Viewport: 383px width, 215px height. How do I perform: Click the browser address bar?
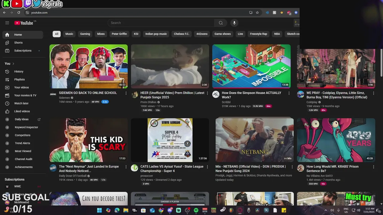click(138, 13)
